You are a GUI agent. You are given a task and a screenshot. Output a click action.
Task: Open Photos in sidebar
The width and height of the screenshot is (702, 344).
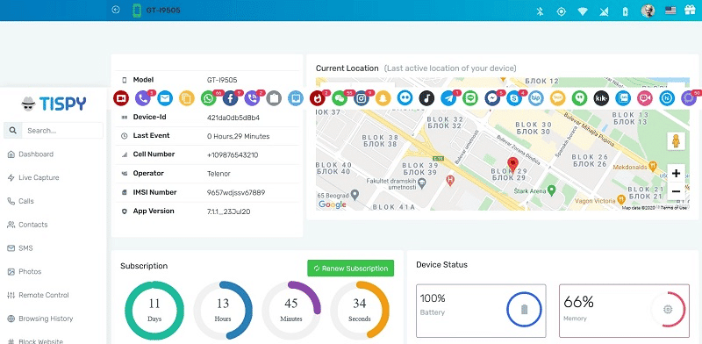point(25,272)
